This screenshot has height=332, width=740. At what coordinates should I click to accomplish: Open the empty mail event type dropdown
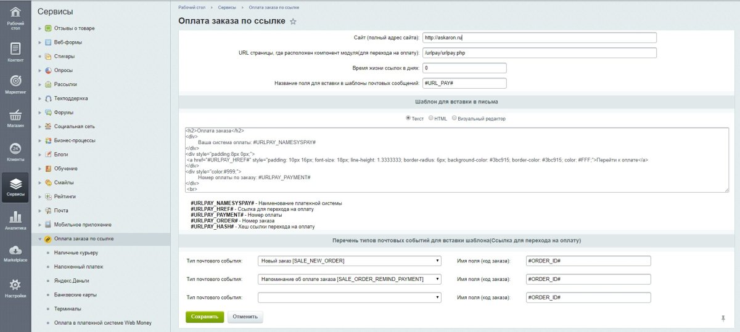coord(350,298)
